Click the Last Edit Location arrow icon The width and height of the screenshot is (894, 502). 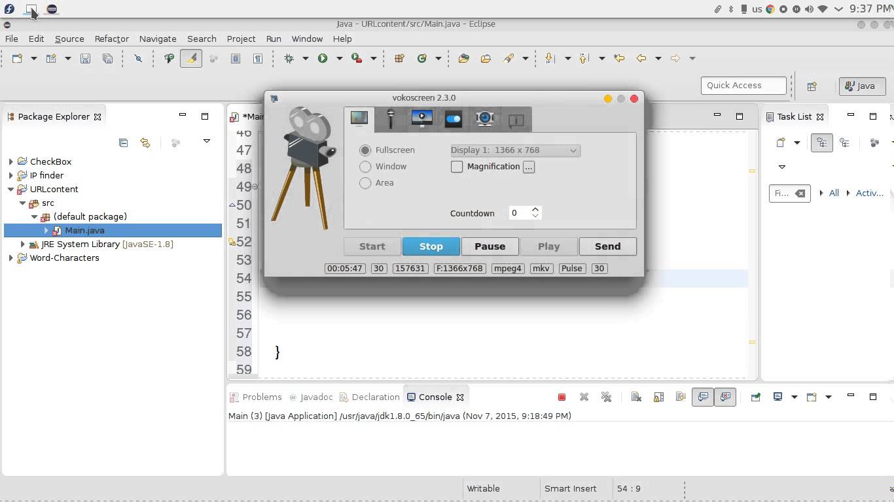[619, 58]
